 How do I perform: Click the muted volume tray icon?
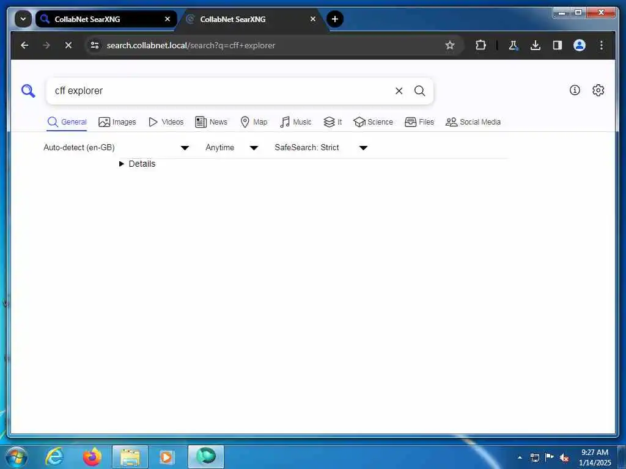click(564, 457)
